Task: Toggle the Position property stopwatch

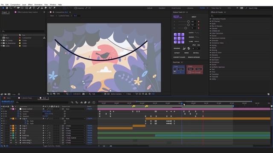Action: click(x=18, y=111)
